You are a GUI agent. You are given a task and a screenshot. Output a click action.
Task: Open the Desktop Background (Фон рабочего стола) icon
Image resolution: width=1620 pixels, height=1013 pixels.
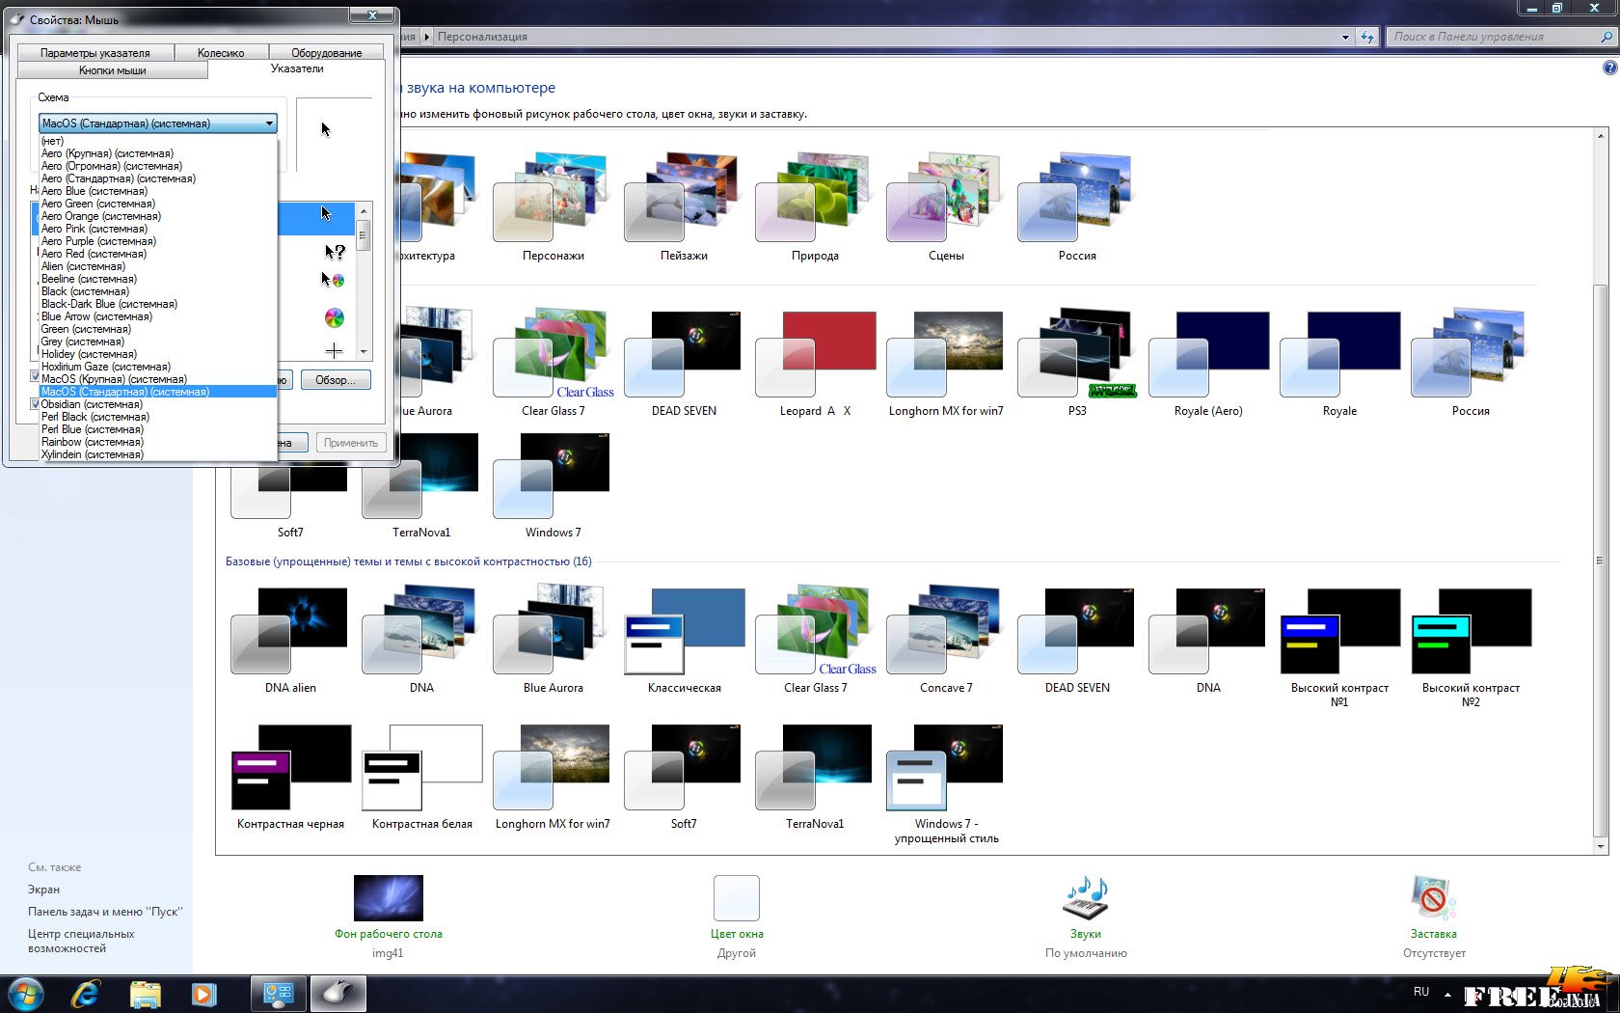pyautogui.click(x=389, y=898)
